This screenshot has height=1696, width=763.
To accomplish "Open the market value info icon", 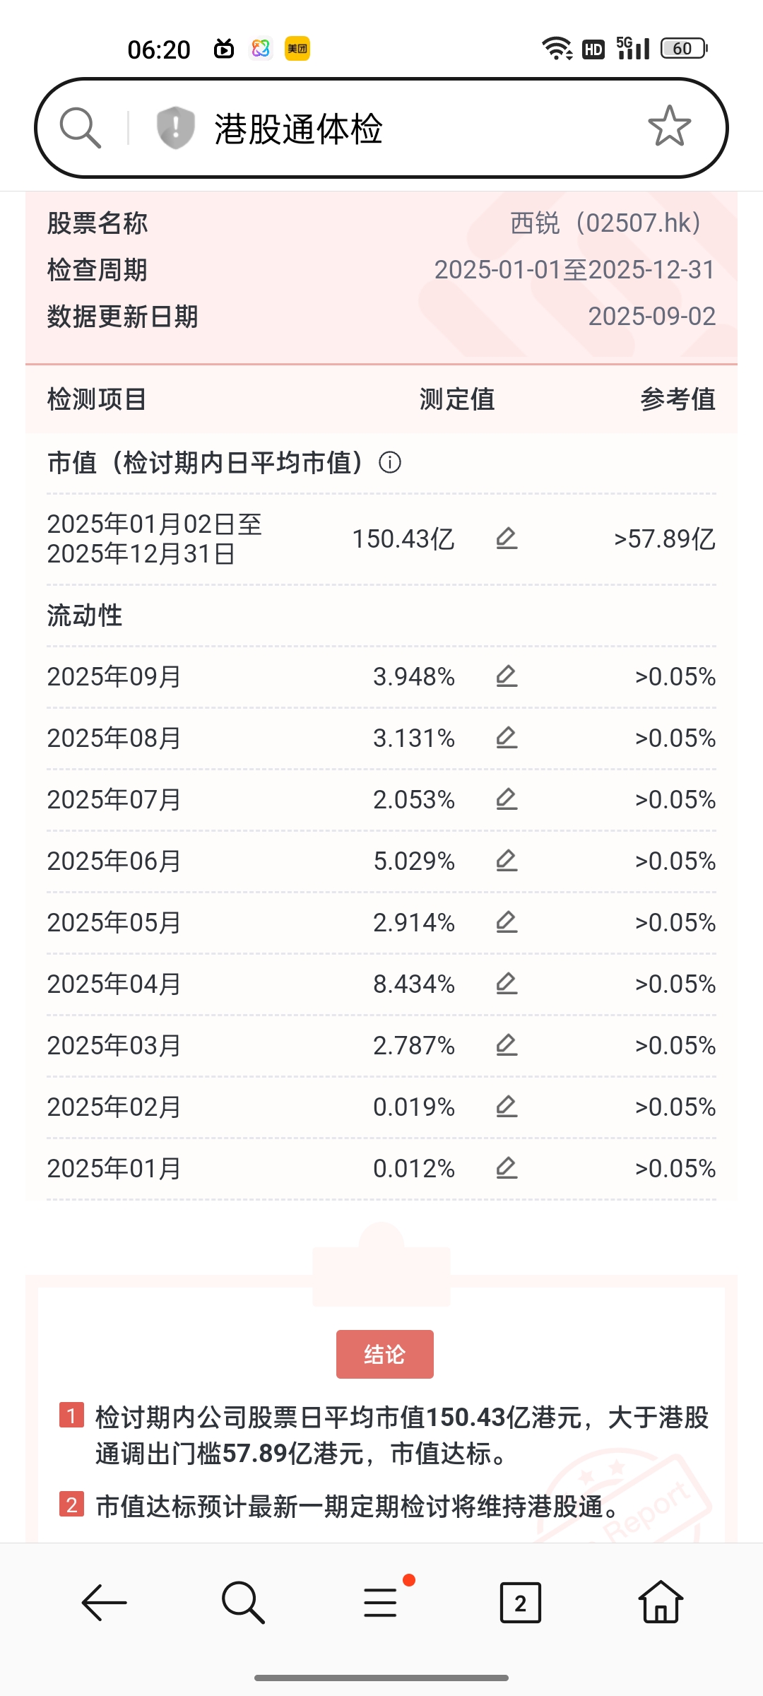I will (x=390, y=463).
